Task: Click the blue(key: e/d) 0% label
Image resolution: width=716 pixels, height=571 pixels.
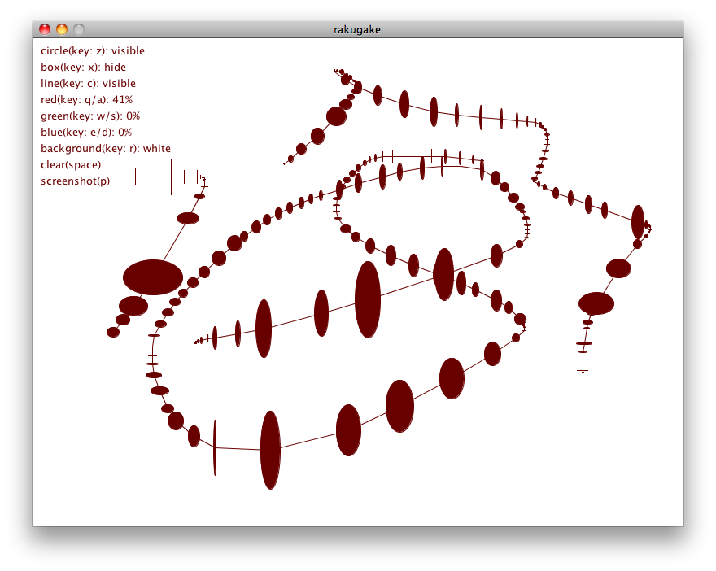Action: click(x=86, y=132)
